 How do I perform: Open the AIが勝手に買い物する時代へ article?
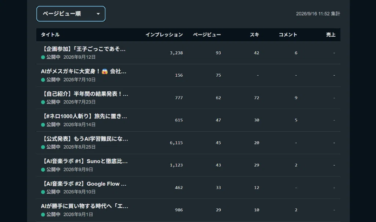click(84, 206)
